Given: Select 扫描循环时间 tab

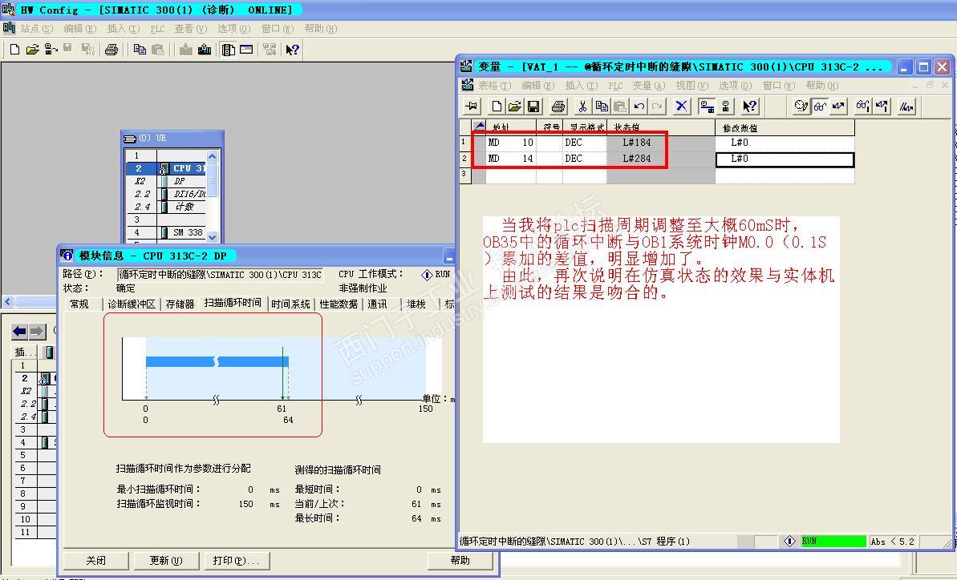Looking at the screenshot, I should point(233,303).
